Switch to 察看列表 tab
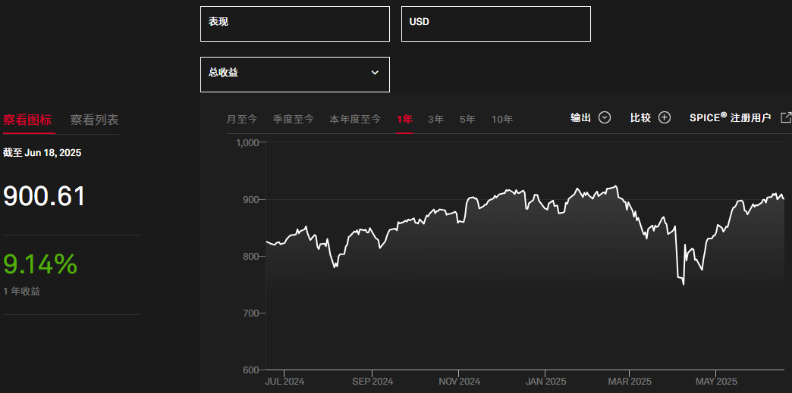 (95, 120)
